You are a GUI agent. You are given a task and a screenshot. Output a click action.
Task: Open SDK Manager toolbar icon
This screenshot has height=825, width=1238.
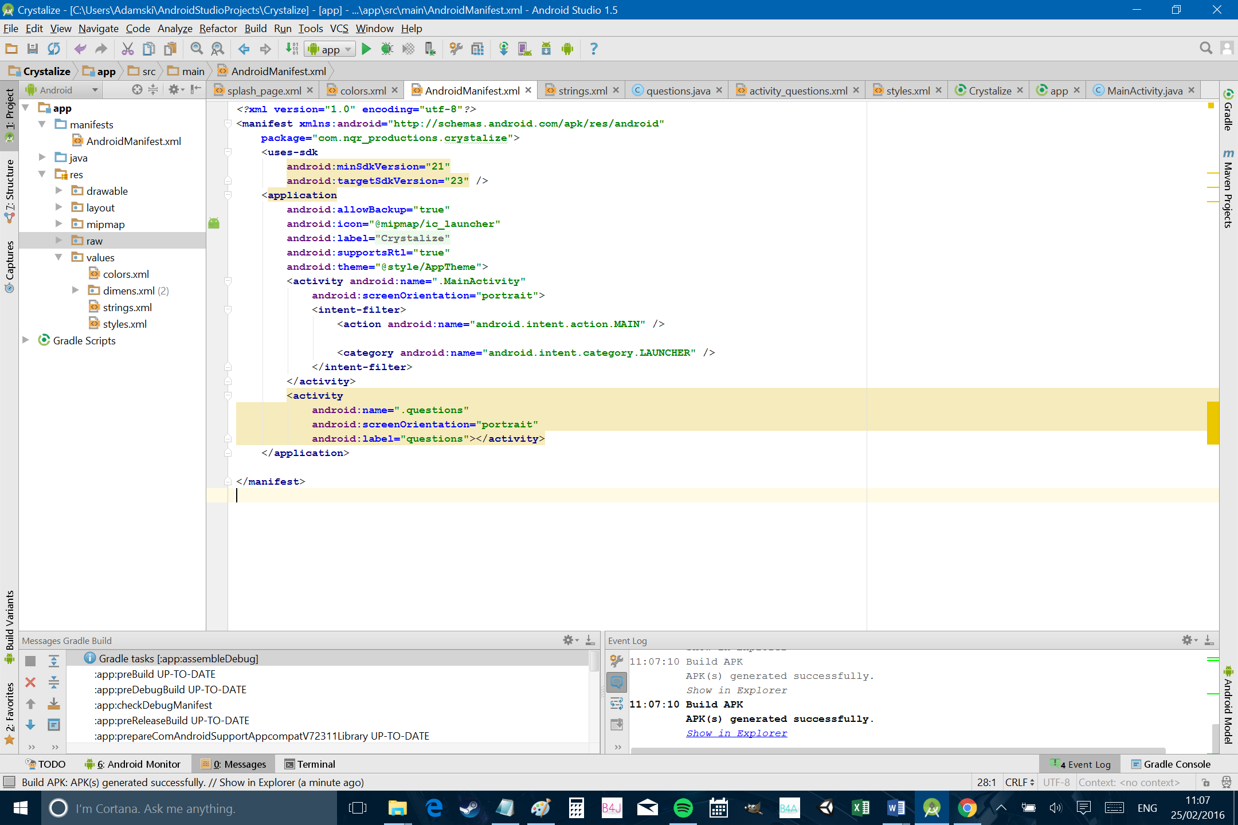(x=546, y=49)
